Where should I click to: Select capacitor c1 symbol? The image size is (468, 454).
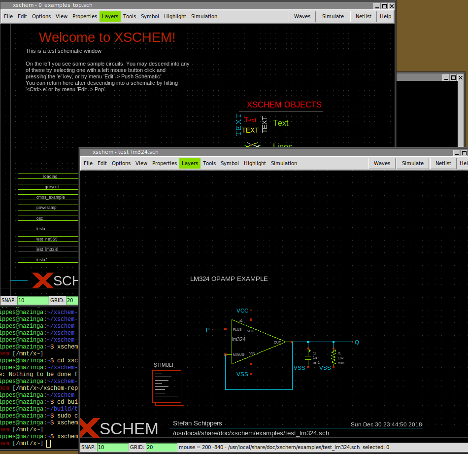point(308,358)
